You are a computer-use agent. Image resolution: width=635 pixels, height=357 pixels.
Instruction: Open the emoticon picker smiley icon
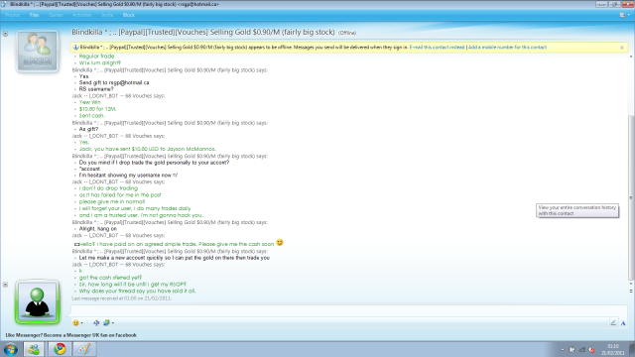(75, 322)
